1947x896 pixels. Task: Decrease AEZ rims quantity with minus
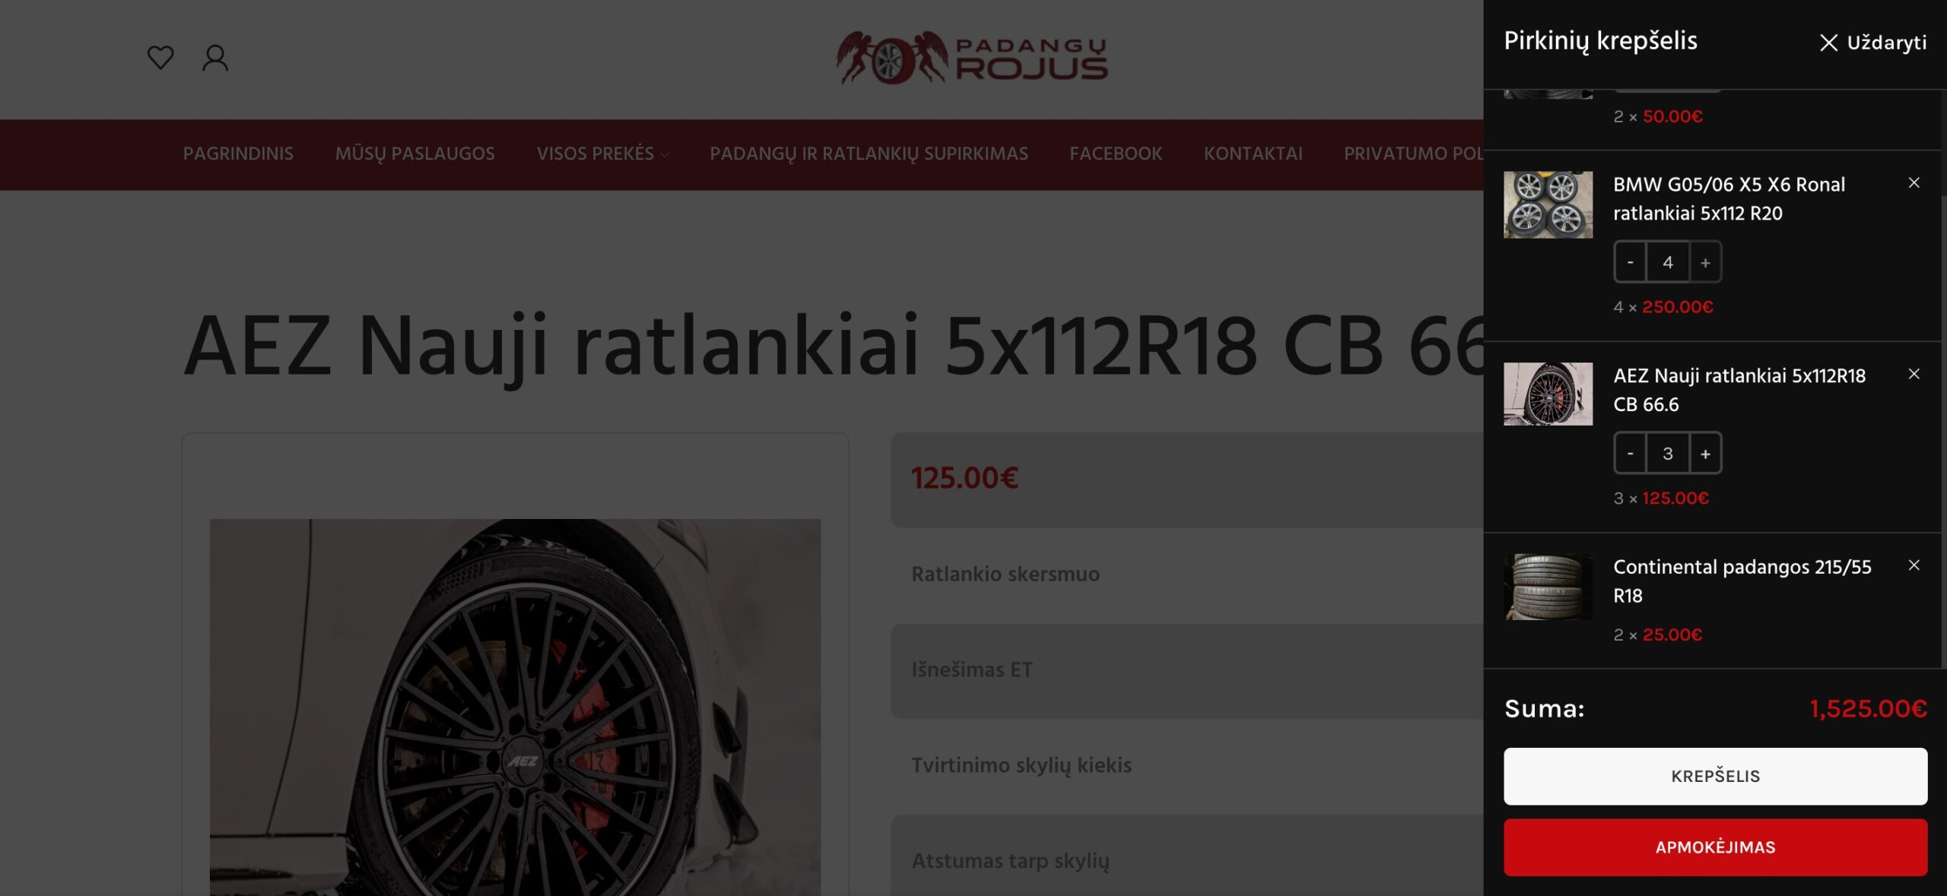(x=1630, y=454)
